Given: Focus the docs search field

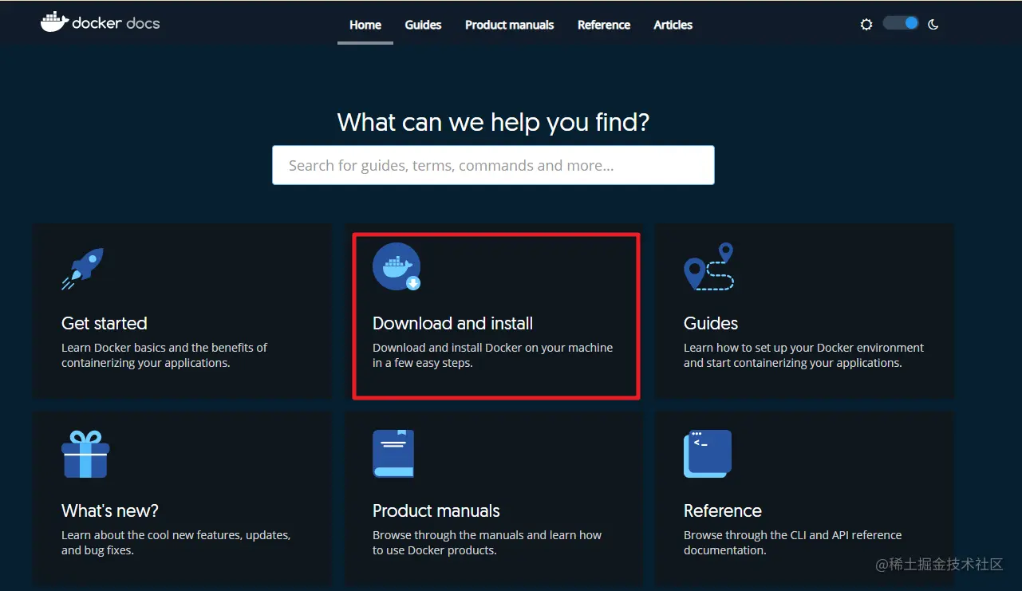Looking at the screenshot, I should click(493, 165).
